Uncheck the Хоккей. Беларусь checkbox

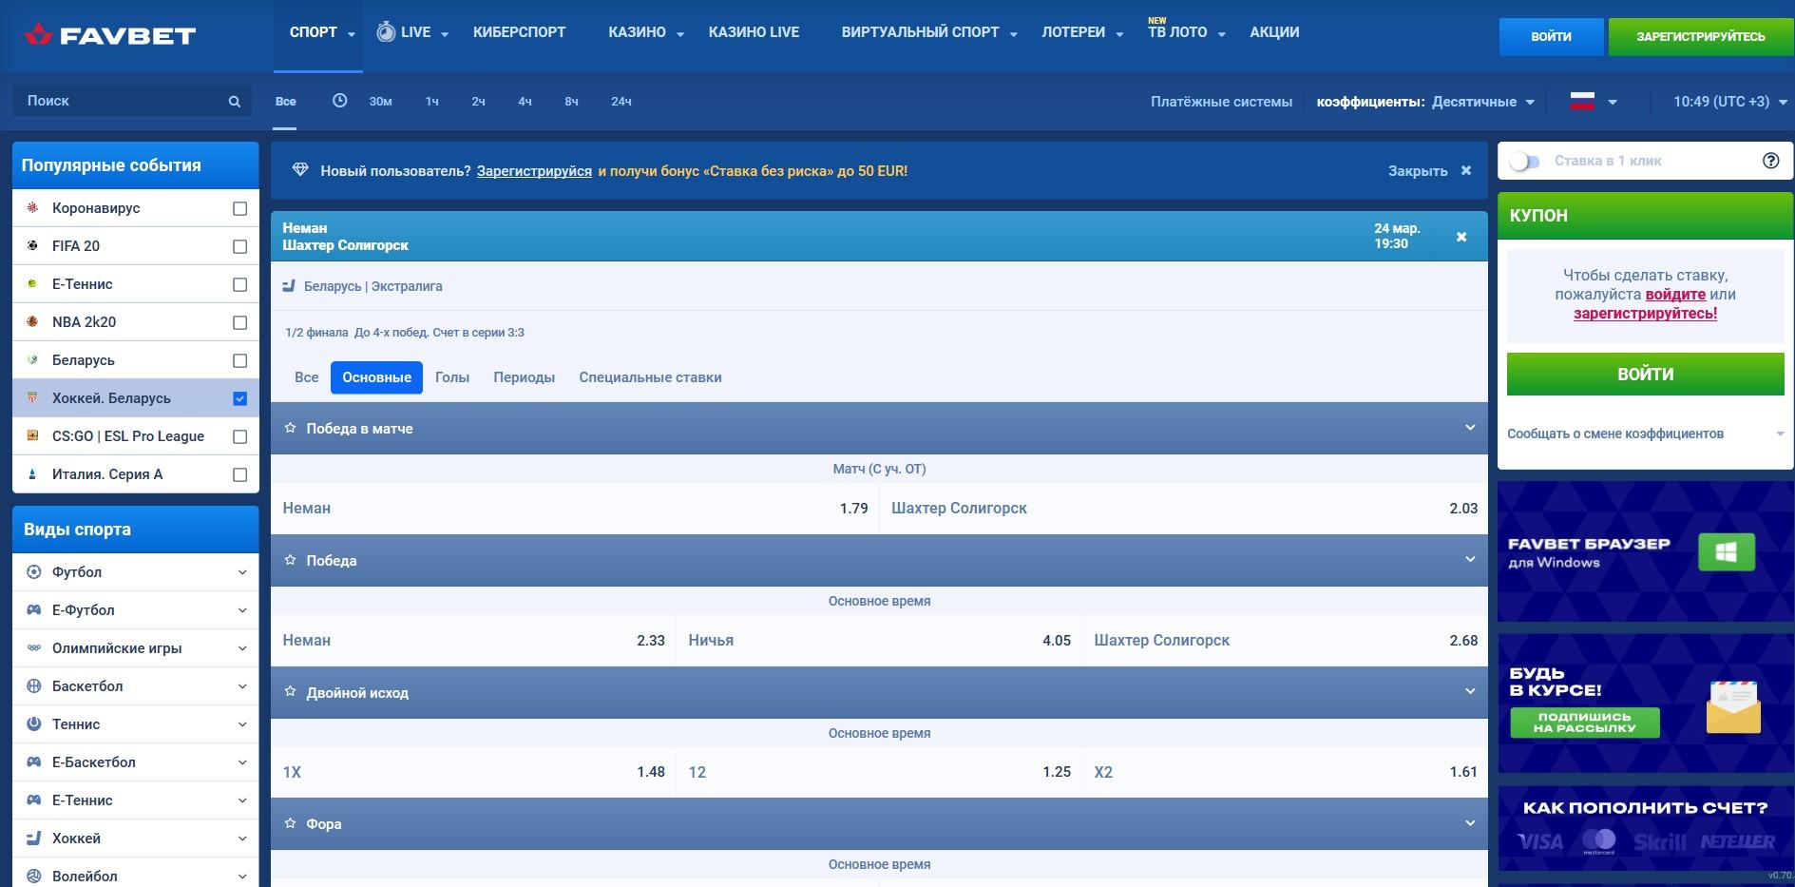(x=239, y=398)
